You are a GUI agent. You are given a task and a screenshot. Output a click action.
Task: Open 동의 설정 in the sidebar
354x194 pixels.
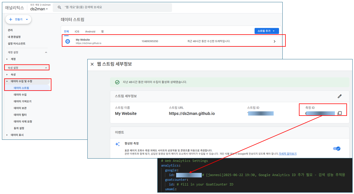click(x=19, y=128)
